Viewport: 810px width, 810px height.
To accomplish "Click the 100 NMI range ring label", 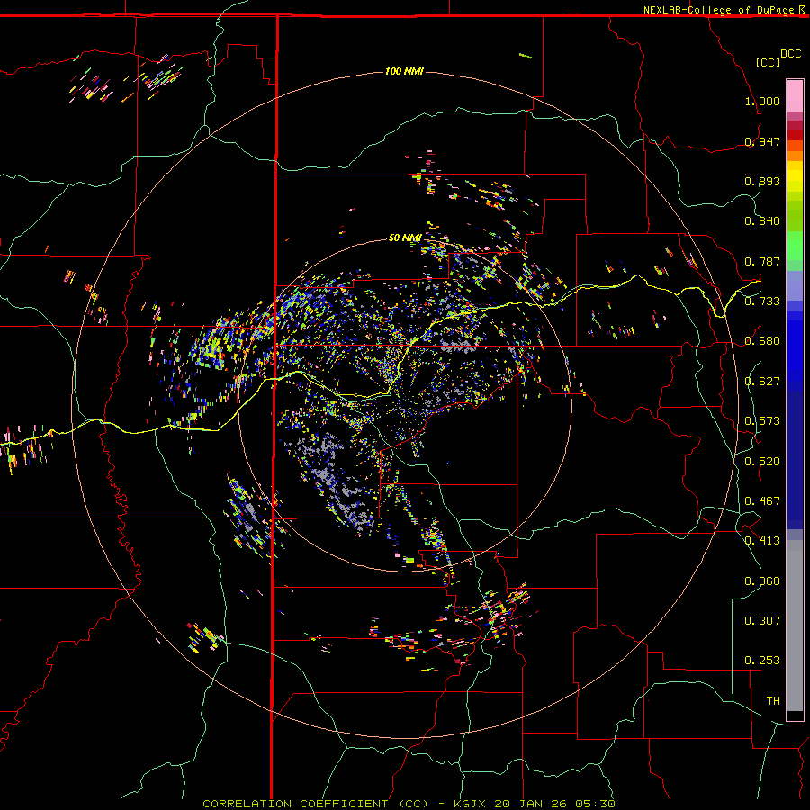I will click(x=404, y=71).
